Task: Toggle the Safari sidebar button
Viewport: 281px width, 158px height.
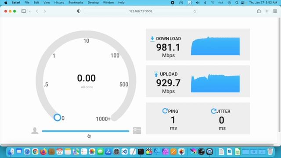Action: coord(23,11)
